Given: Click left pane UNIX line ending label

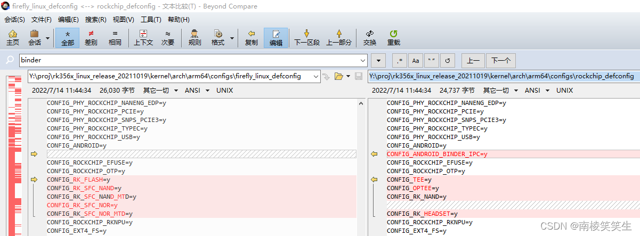Looking at the screenshot, I should click(225, 91).
